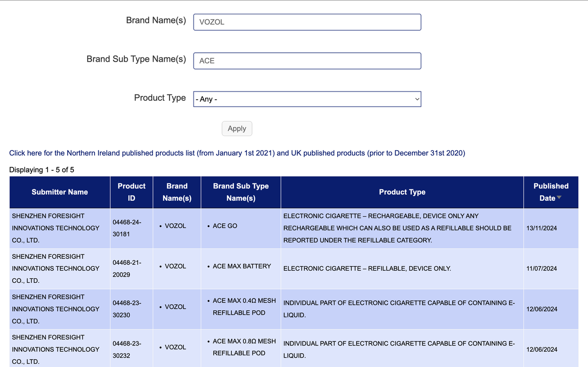Viewport: 588px width, 367px height.
Task: Click ACE MAX 0.8Ω MESH REFILLABLE POD
Action: pyautogui.click(x=244, y=347)
